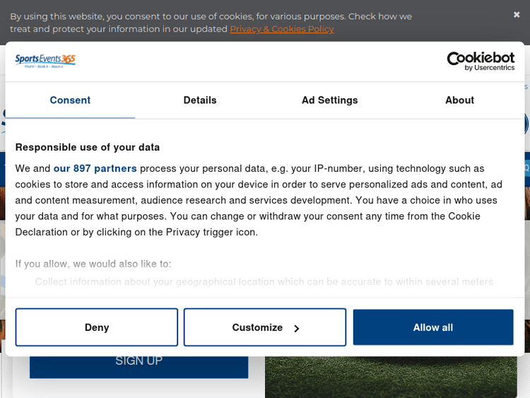
Task: Click the circular badge icon at right edge
Action: [x=526, y=124]
